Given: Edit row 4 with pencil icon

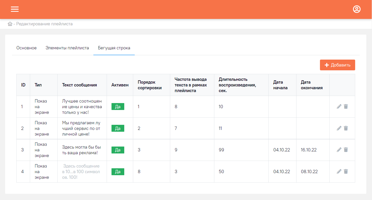Looking at the screenshot, I should click(339, 171).
